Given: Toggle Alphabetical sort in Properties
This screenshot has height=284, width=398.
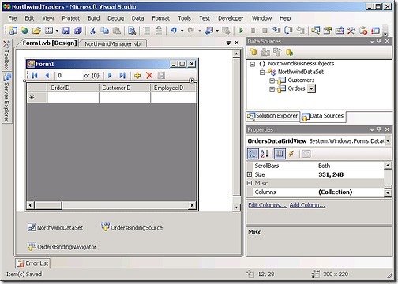Looking at the screenshot, I should (x=265, y=154).
